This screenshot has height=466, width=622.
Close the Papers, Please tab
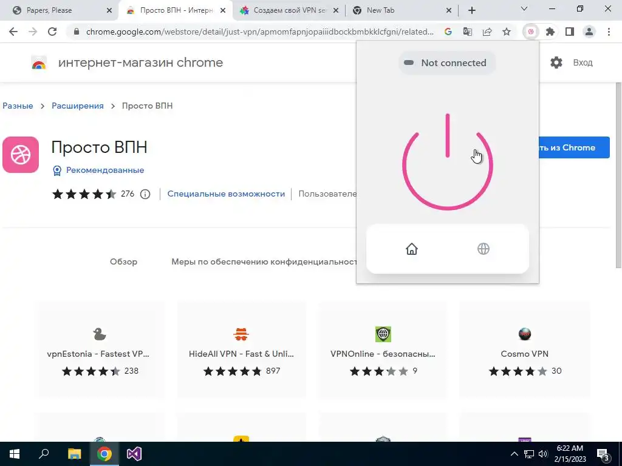109,11
